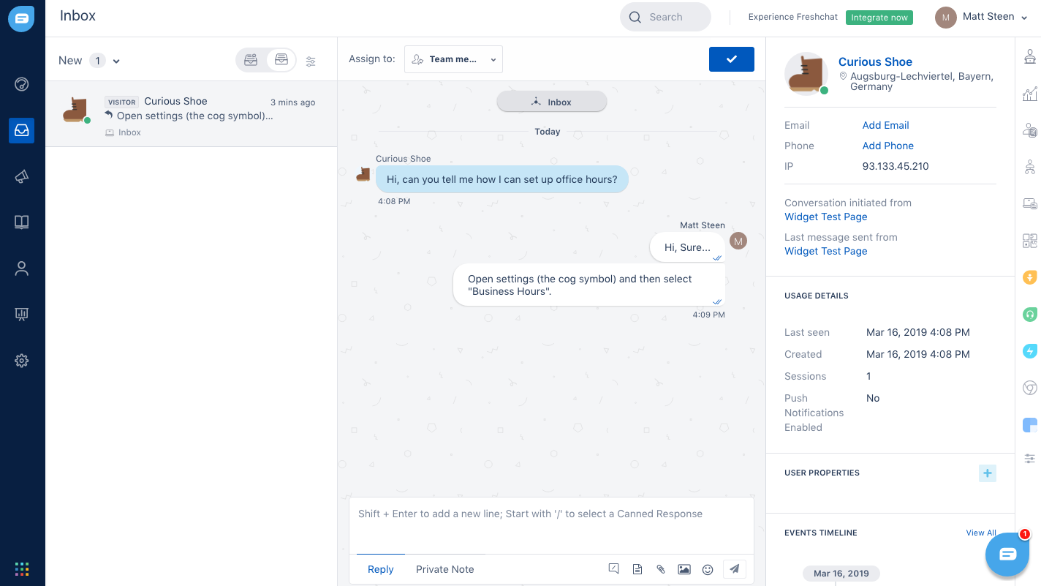This screenshot has width=1041, height=586.
Task: Open the Reports presentation icon in sidebar
Action: (22, 315)
